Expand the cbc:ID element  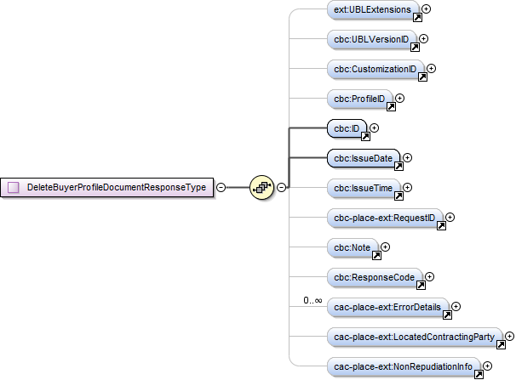pos(374,128)
